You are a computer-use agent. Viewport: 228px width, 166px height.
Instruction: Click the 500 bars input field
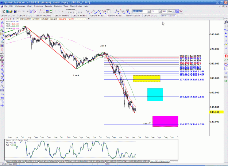click(x=165, y=11)
